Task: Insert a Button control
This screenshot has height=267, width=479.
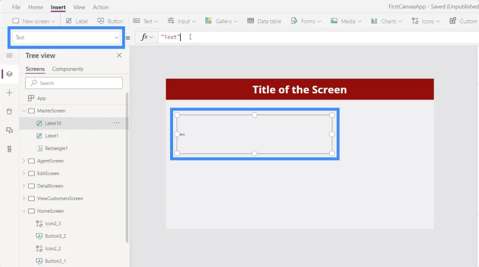Action: (110, 21)
